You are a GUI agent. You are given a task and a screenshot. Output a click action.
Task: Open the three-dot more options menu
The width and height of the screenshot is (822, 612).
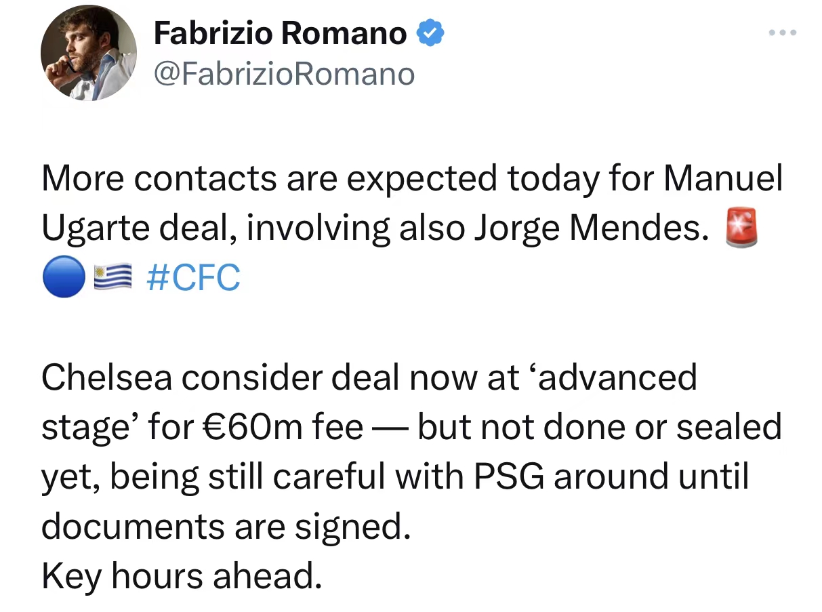(x=783, y=33)
